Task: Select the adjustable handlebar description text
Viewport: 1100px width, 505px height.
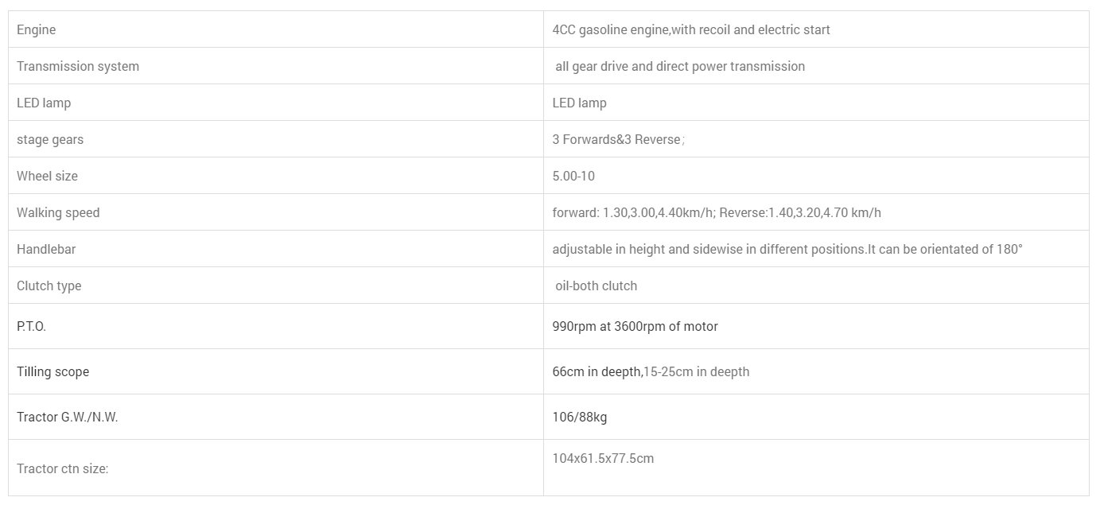Action: point(787,250)
